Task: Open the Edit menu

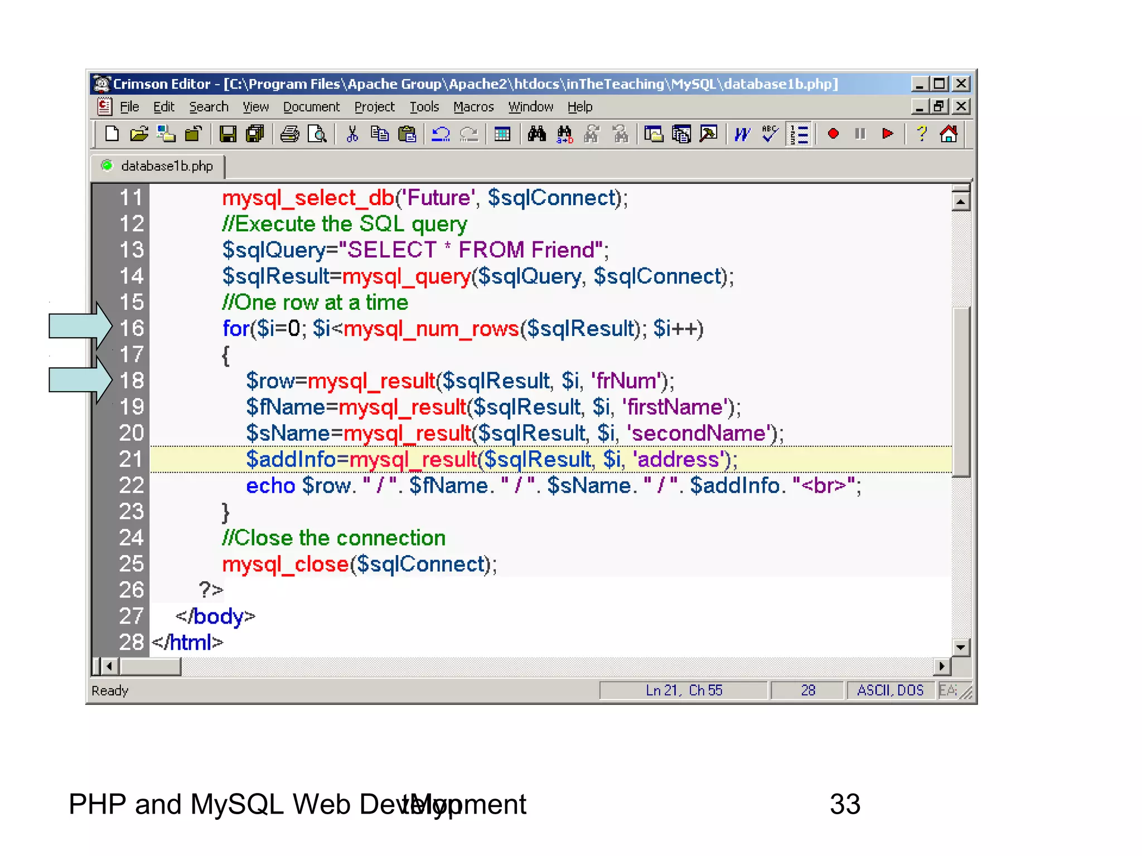Action: coord(164,106)
